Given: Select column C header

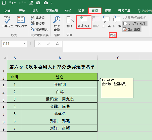Looking at the screenshot, I should [x=118, y=58].
